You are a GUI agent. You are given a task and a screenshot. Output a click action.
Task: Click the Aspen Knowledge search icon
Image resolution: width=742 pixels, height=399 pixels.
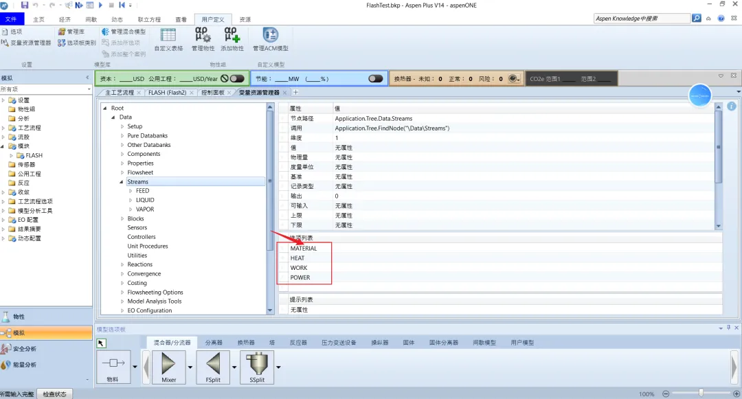(x=697, y=18)
